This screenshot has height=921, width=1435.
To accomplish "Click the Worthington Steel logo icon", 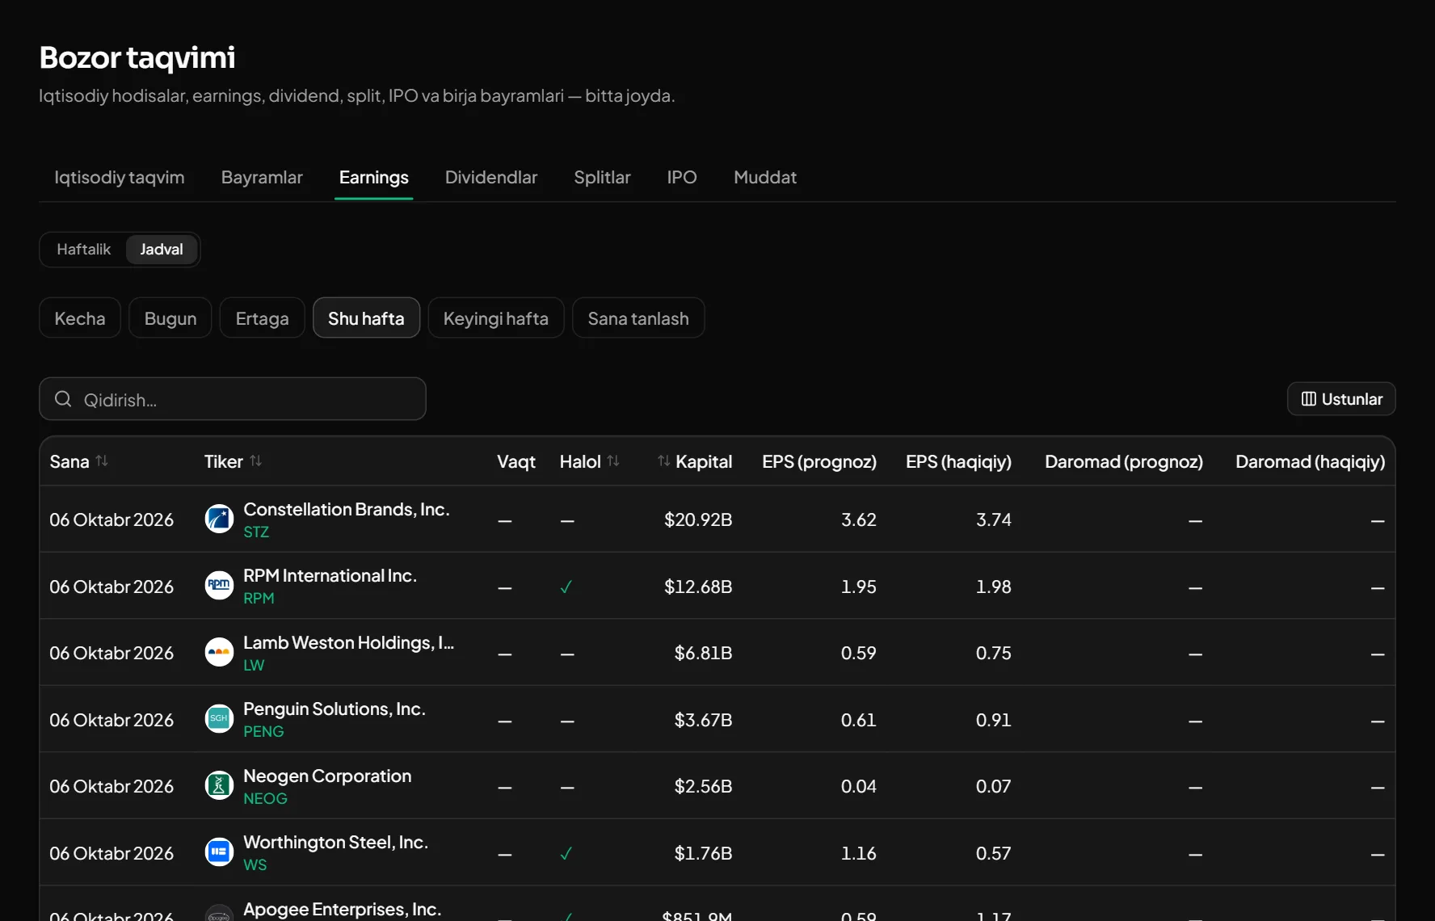I will pos(219,852).
